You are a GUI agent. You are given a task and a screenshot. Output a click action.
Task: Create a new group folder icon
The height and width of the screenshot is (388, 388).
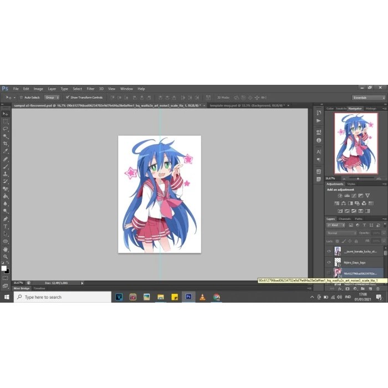[363, 289]
